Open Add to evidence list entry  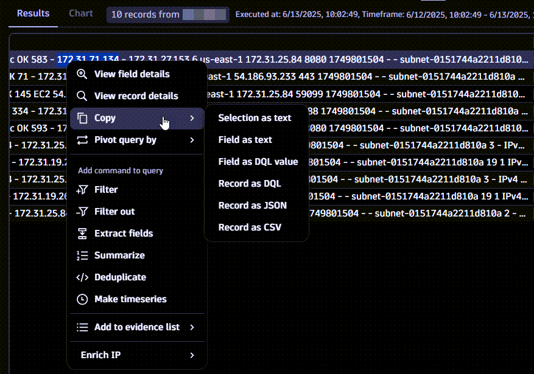tap(137, 327)
